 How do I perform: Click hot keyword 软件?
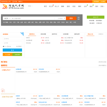pyautogui.click(x=44, y=22)
